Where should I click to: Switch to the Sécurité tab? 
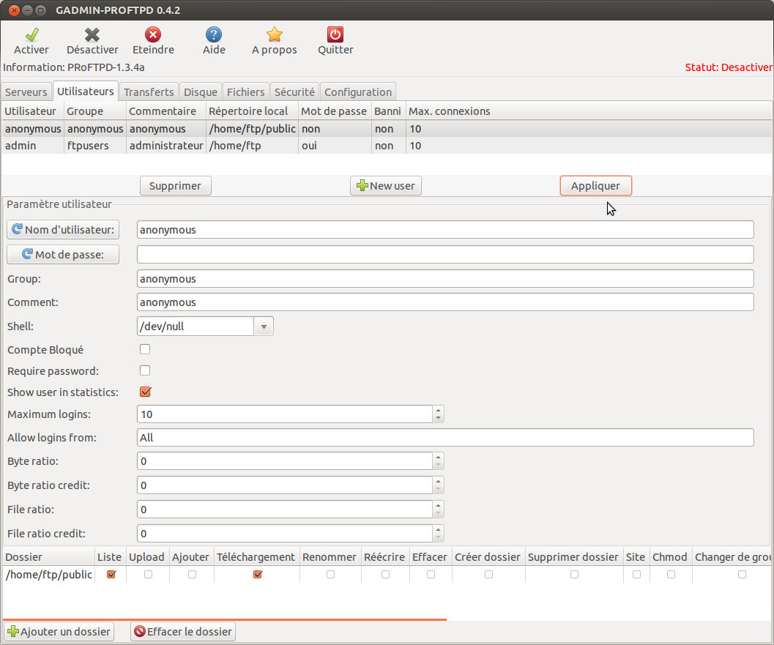tap(294, 92)
